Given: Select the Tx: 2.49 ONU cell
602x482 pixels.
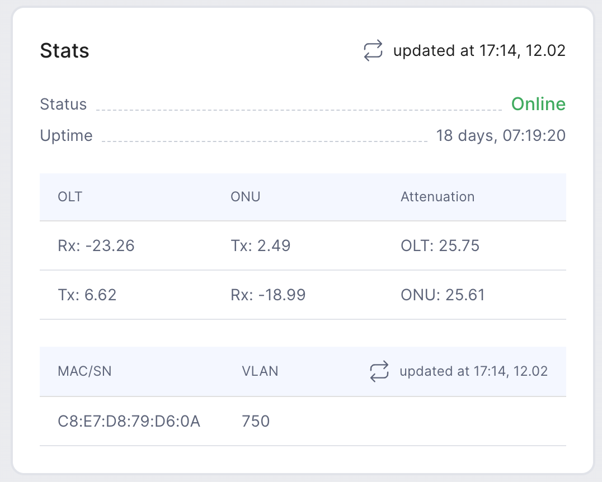Looking at the screenshot, I should click(x=260, y=245).
